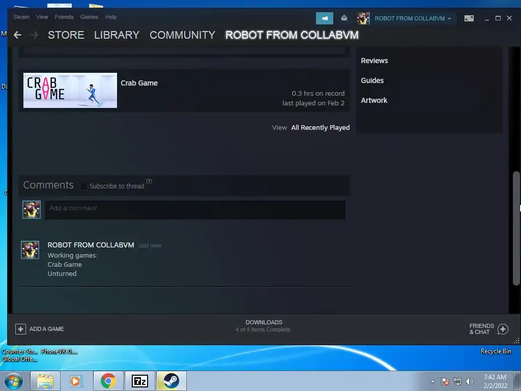This screenshot has width=521, height=391.
Task: Click the profile page vertical scrollbar
Action: pos(516,229)
